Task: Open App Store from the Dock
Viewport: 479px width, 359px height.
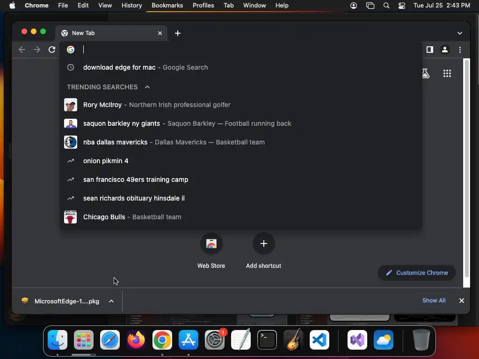Action: (x=189, y=340)
